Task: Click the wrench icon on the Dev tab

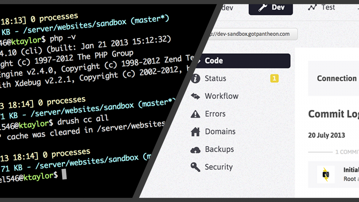Action: tap(262, 7)
